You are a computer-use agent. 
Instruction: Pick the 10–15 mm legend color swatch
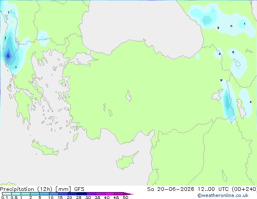coord(54,194)
